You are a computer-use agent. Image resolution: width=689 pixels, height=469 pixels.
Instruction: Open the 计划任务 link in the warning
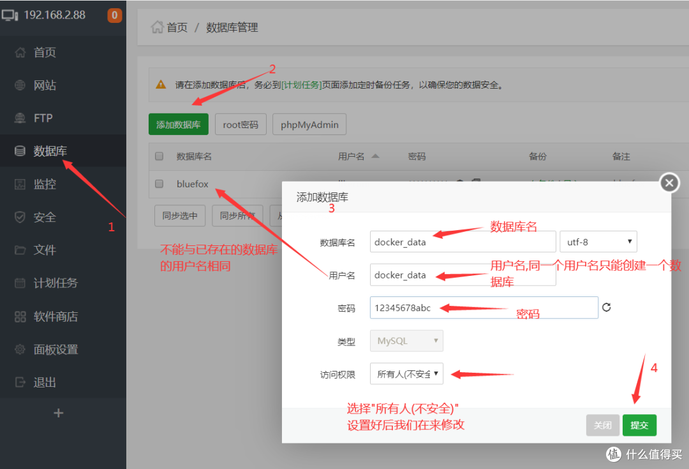(301, 85)
